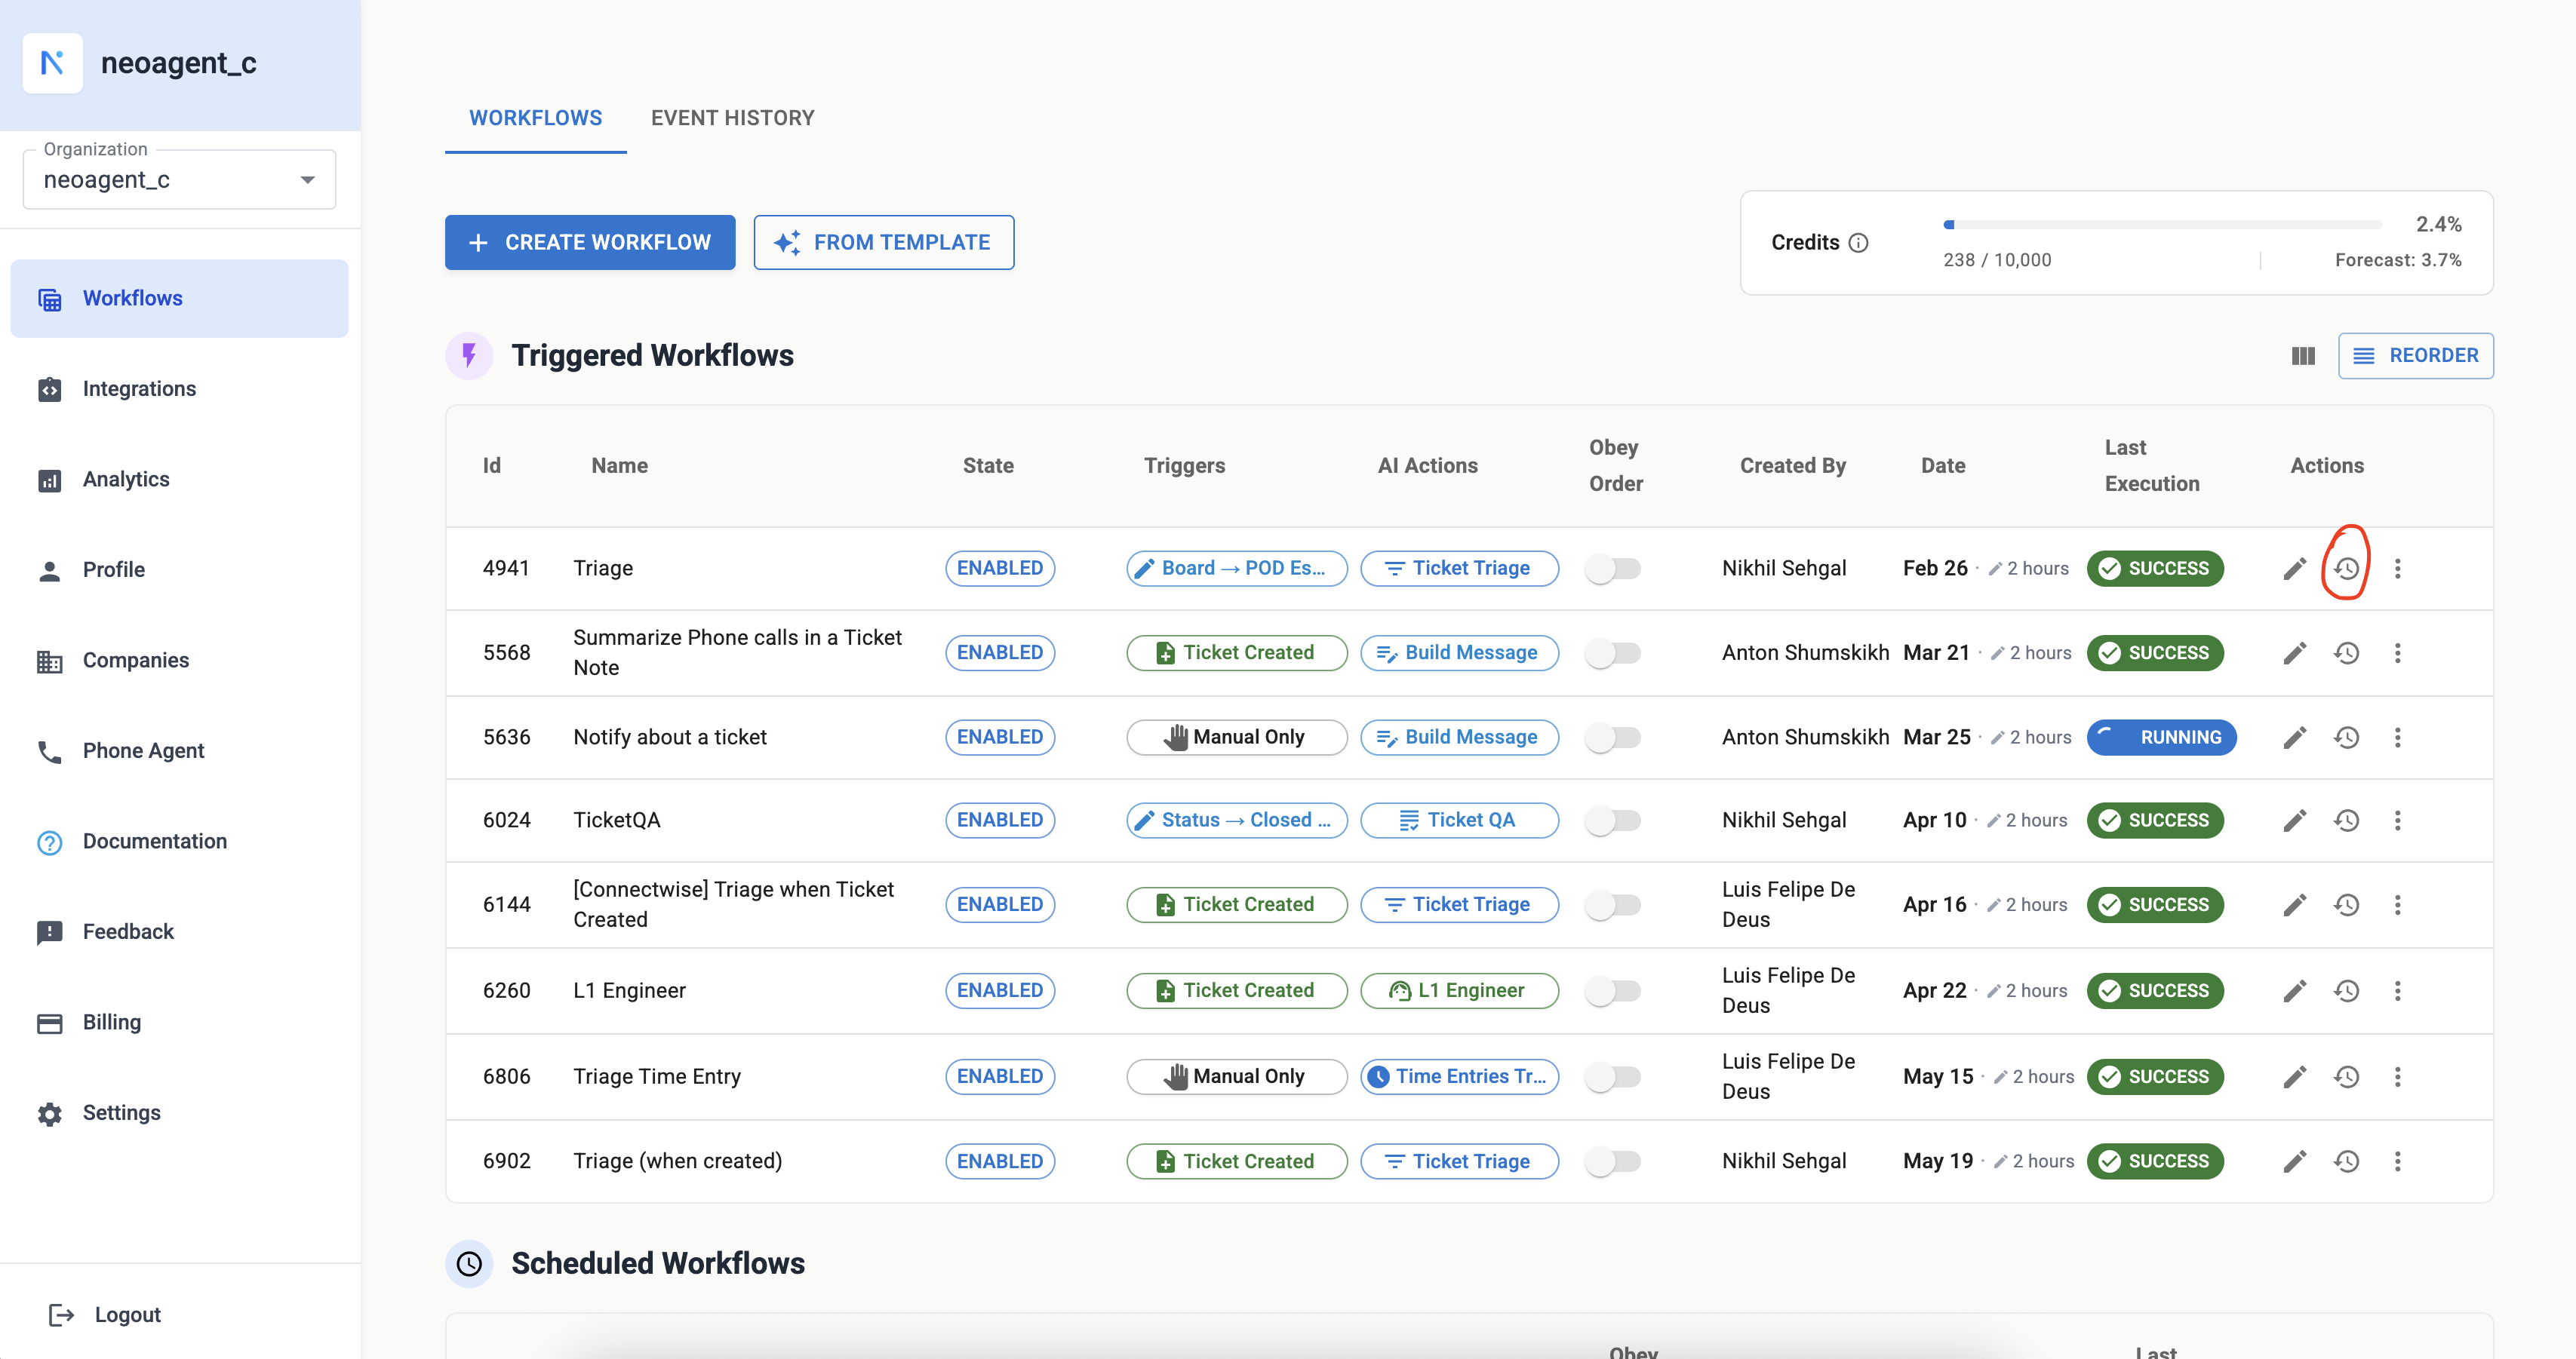Screen dimensions: 2576x1359
Task: Click the credits usage progress bar
Action: [x=2162, y=225]
